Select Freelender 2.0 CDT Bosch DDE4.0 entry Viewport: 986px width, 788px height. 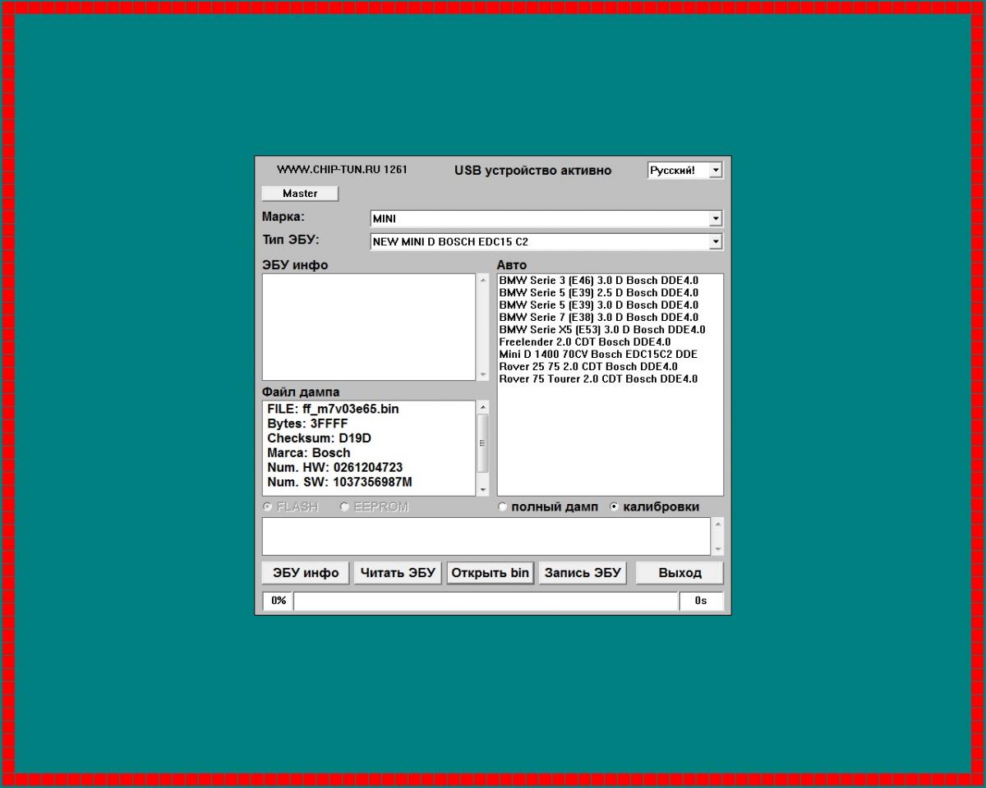tap(585, 341)
